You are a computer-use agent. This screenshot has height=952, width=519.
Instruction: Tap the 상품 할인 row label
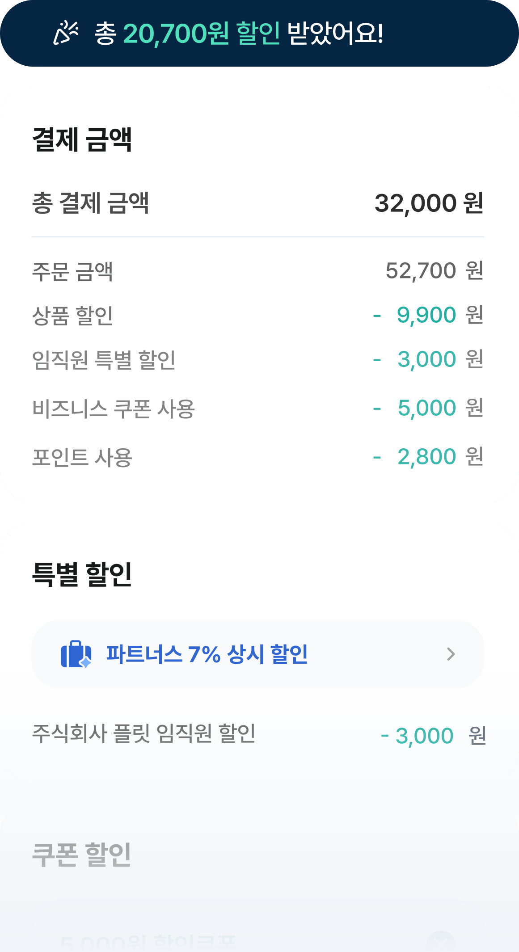[72, 316]
